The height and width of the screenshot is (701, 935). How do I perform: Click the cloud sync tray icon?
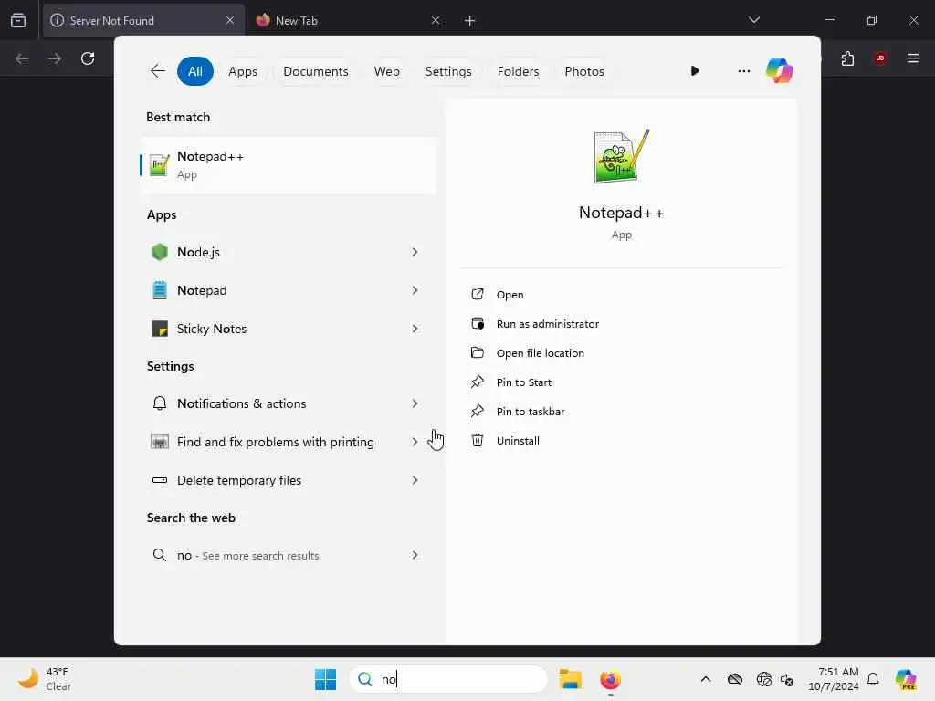pyautogui.click(x=735, y=679)
